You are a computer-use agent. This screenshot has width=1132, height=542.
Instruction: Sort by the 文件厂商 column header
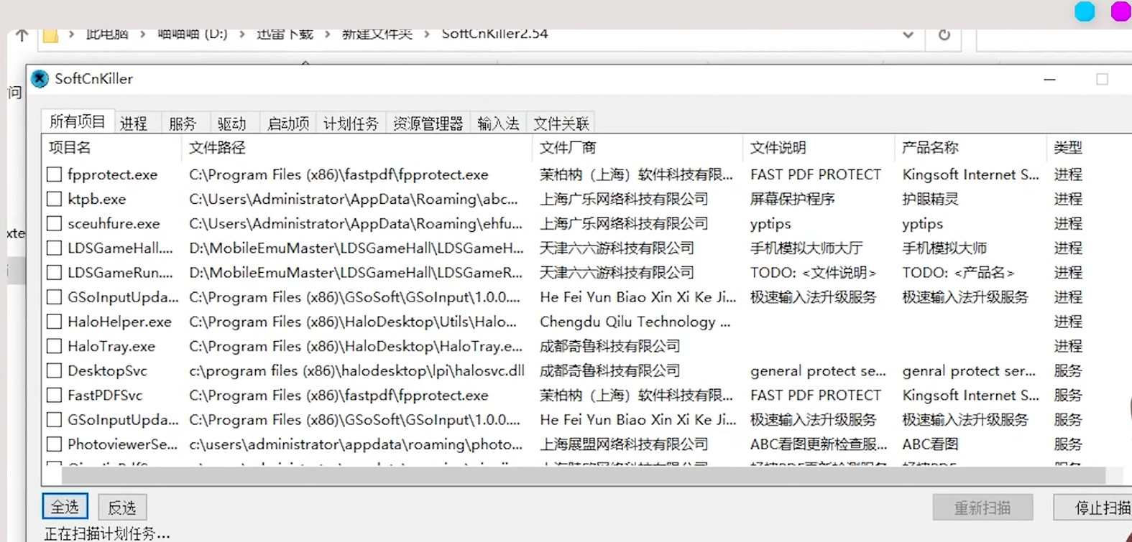pyautogui.click(x=638, y=147)
